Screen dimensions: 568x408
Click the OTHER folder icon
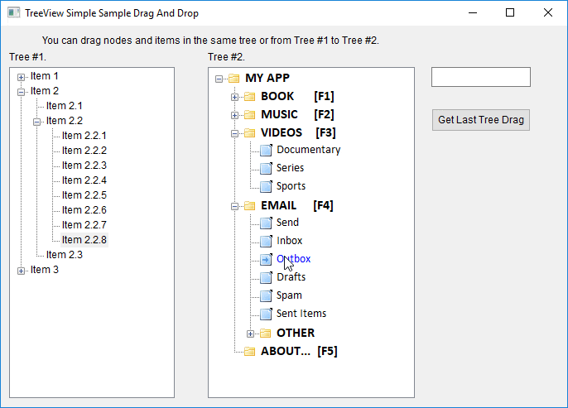[266, 333]
